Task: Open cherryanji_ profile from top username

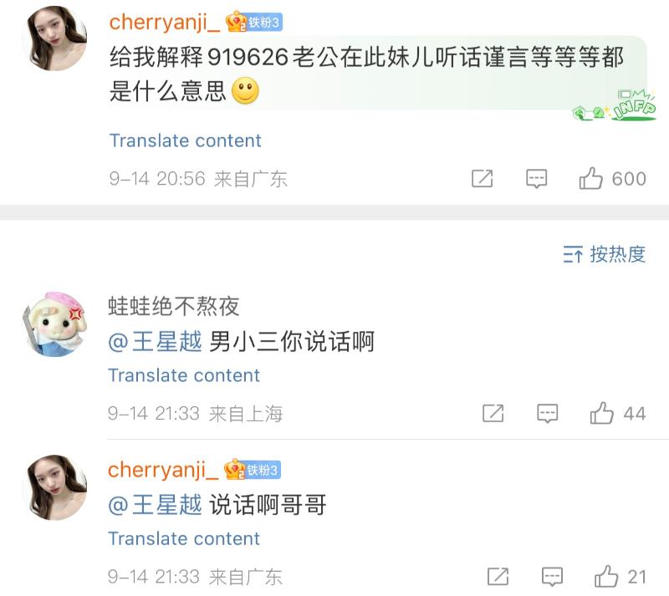Action: (x=165, y=23)
